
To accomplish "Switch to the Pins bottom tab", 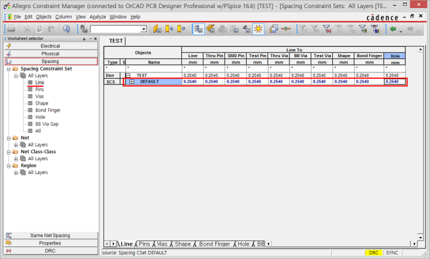I will point(144,244).
